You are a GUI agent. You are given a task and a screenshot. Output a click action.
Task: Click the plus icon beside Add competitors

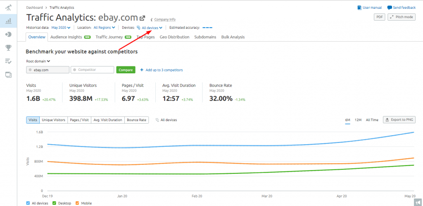point(142,70)
